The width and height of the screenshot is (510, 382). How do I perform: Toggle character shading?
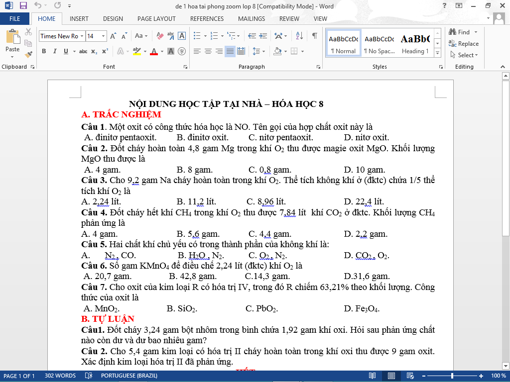coord(171,51)
